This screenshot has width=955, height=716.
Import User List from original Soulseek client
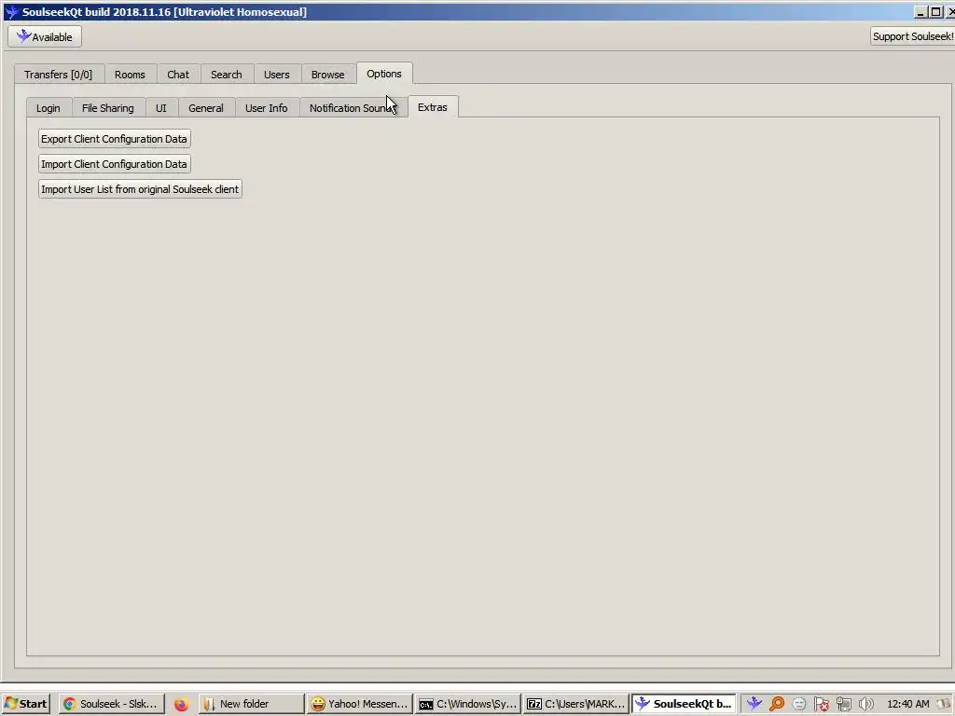tap(140, 188)
